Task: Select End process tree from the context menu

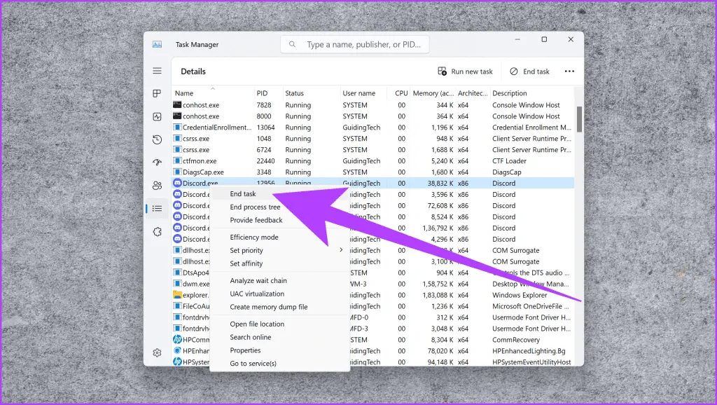Action: [255, 207]
